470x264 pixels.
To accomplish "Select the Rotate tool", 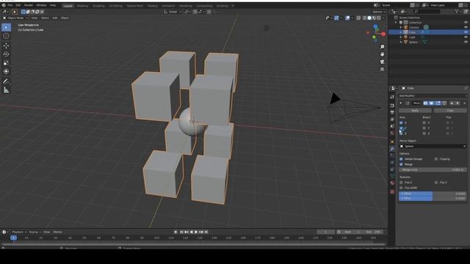I will pyautogui.click(x=6, y=54).
